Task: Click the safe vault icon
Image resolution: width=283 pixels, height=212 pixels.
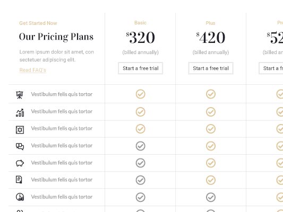Action: click(x=20, y=130)
